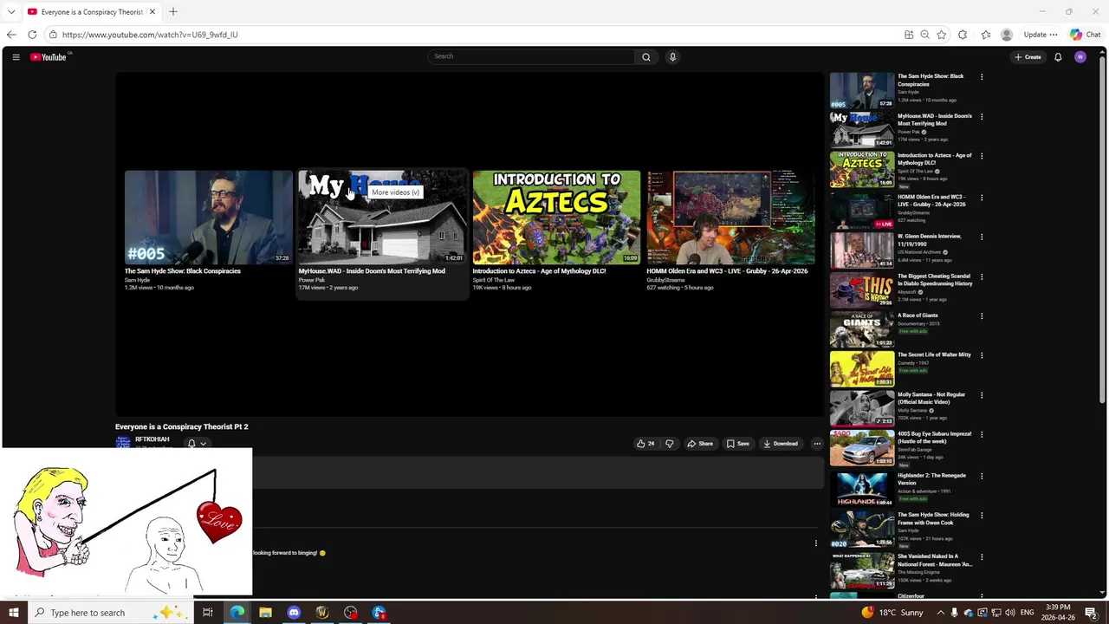Open YouTube guide hamburger menu

(16, 57)
